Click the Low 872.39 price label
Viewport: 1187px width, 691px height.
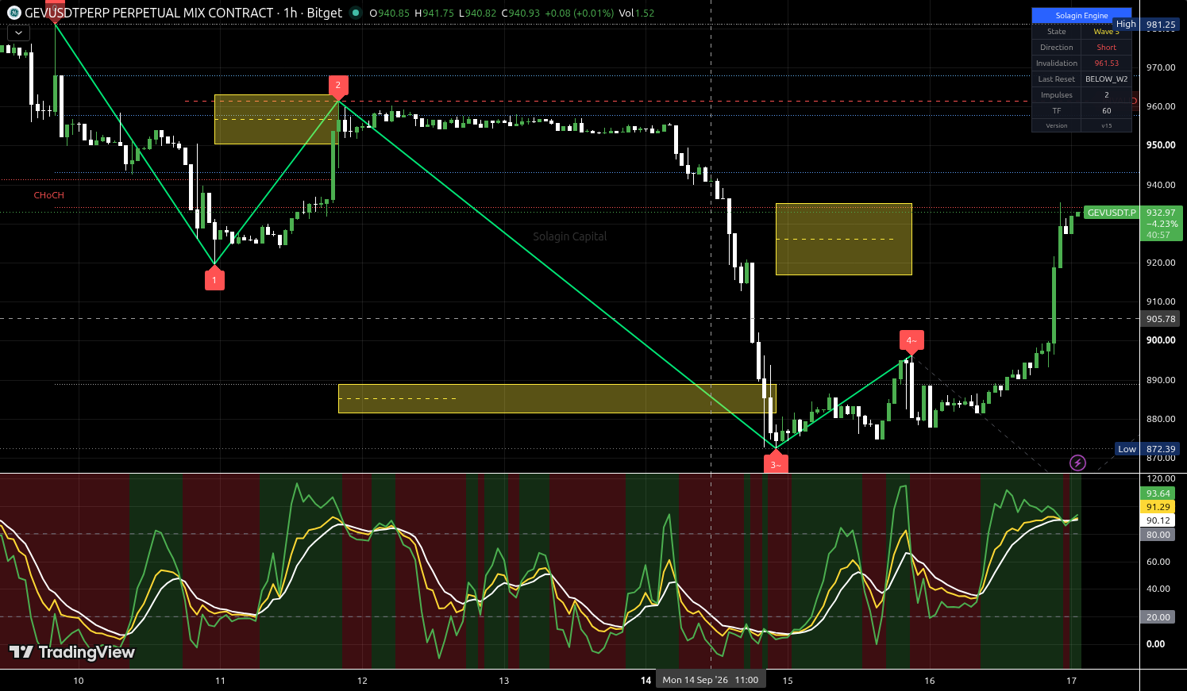[1149, 449]
